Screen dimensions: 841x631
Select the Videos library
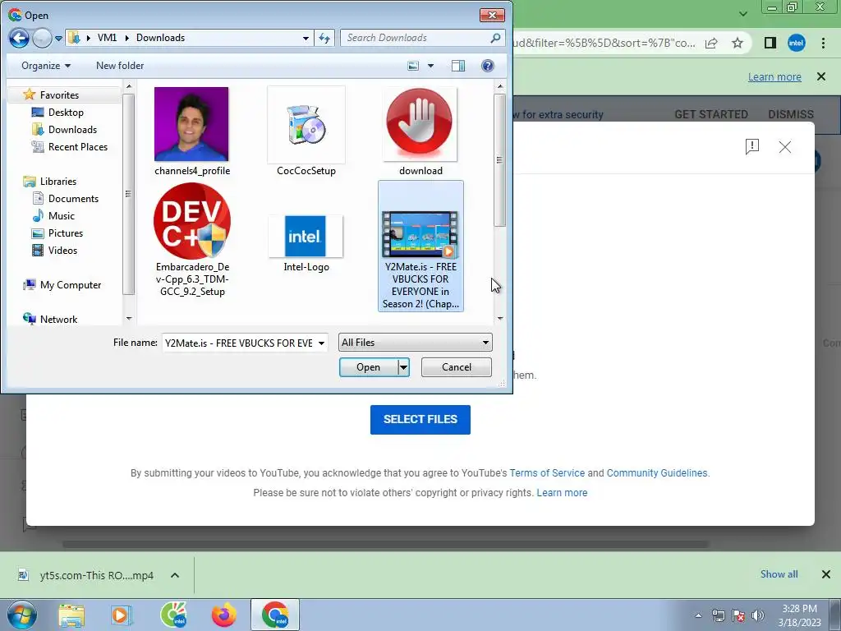point(62,250)
